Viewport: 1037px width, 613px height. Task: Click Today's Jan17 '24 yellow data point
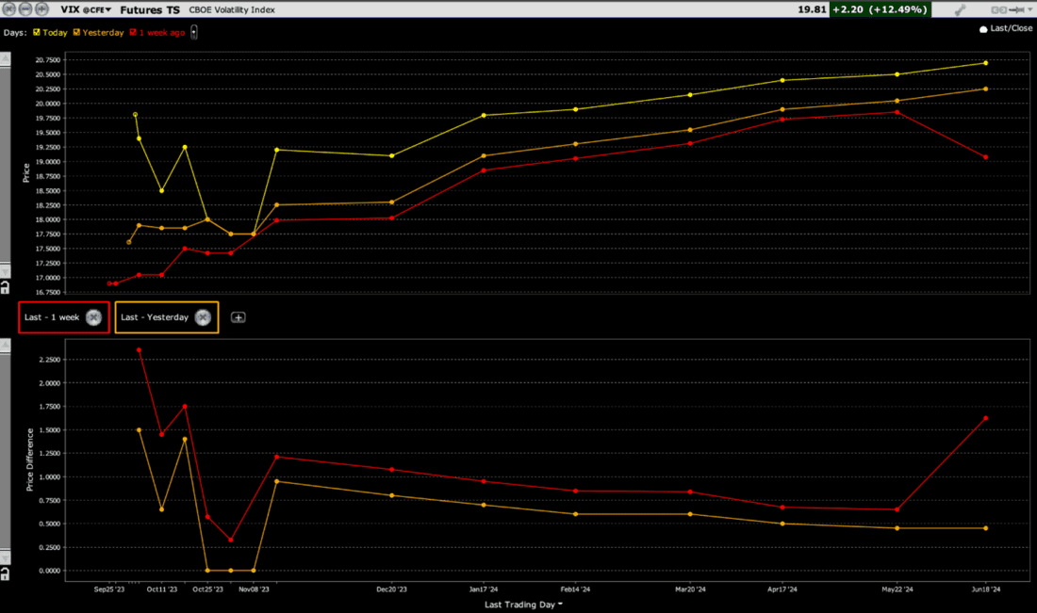point(484,115)
